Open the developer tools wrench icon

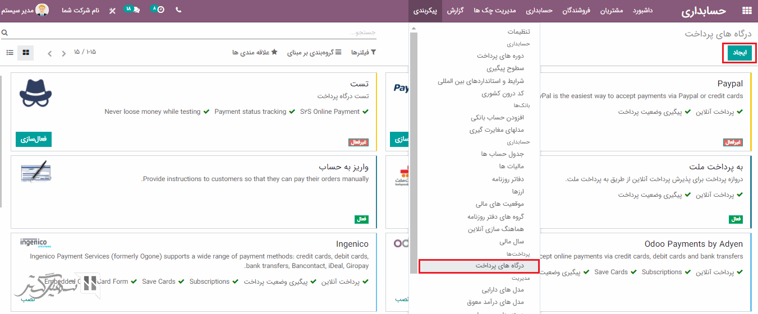pos(112,11)
